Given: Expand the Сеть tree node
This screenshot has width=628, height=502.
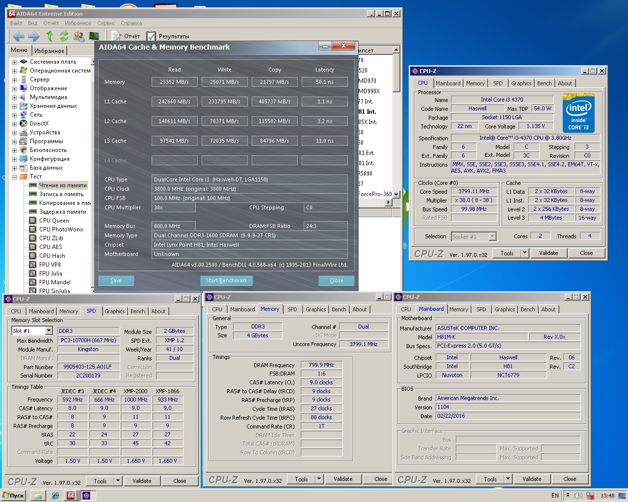Looking at the screenshot, I should click(x=15, y=115).
